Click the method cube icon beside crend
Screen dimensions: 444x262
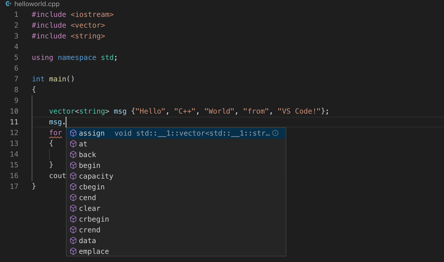(73, 230)
